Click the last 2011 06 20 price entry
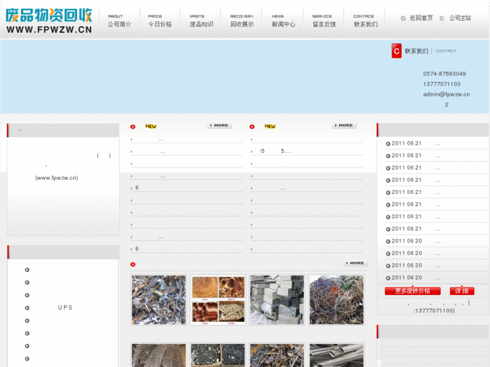The image size is (490, 367). [x=417, y=277]
